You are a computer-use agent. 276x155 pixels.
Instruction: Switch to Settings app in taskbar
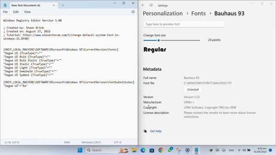click(x=188, y=150)
